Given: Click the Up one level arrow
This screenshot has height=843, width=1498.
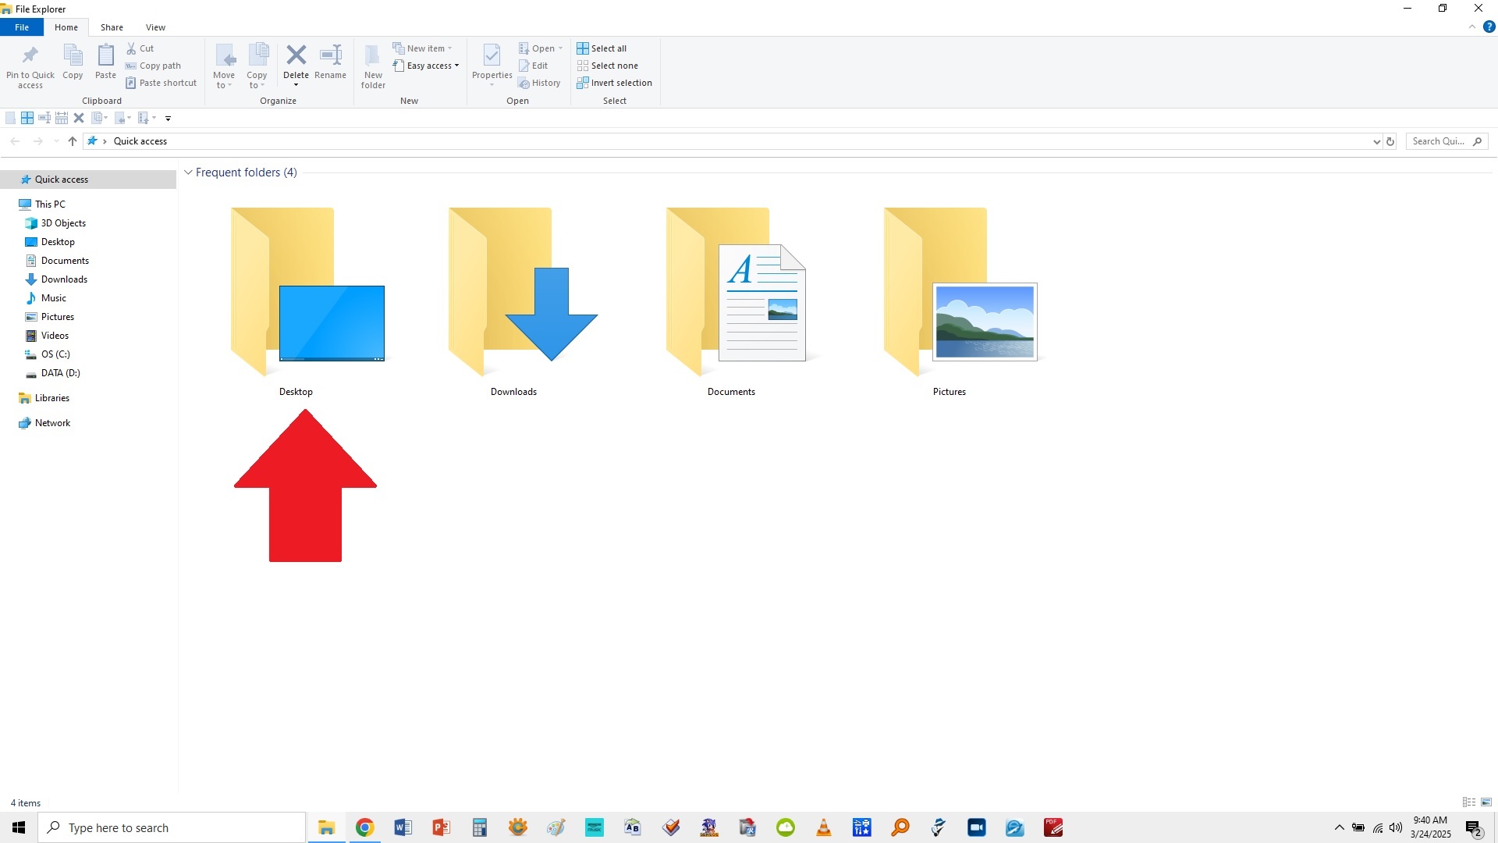Looking at the screenshot, I should 73,141.
